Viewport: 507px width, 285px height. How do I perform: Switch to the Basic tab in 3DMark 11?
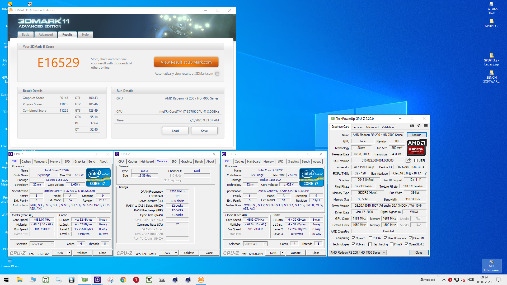pyautogui.click(x=26, y=35)
